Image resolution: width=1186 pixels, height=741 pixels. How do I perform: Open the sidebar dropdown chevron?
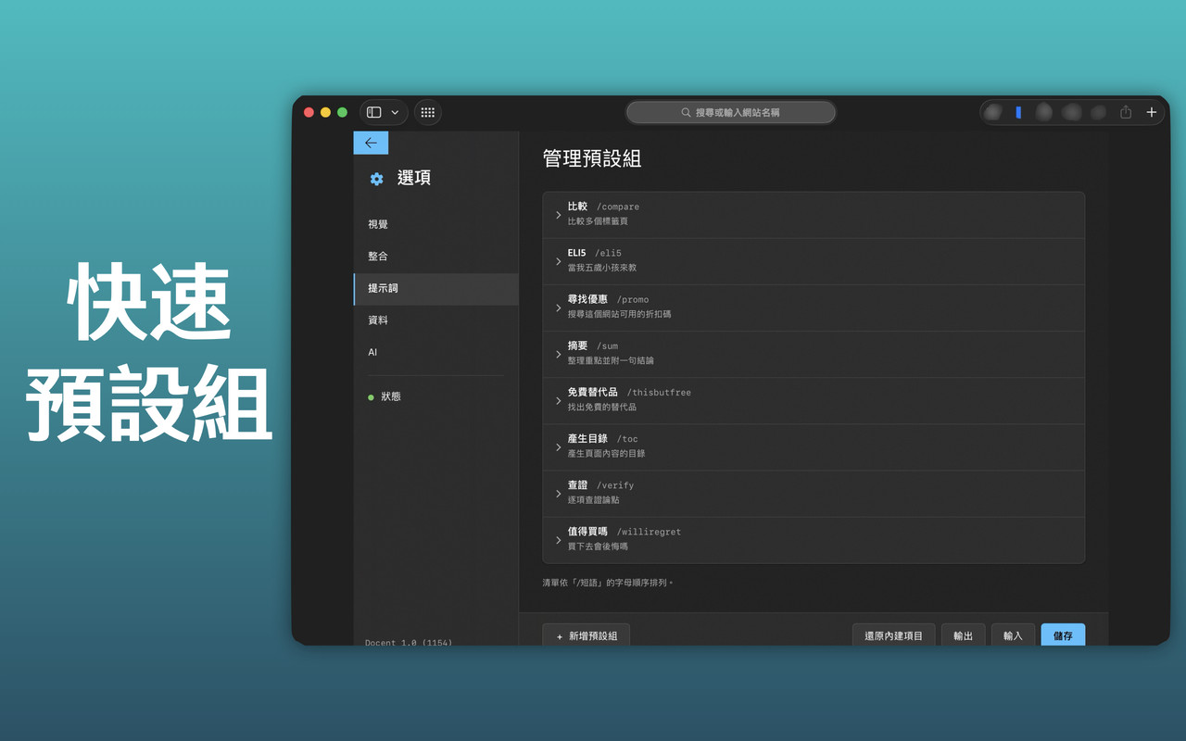(x=395, y=112)
